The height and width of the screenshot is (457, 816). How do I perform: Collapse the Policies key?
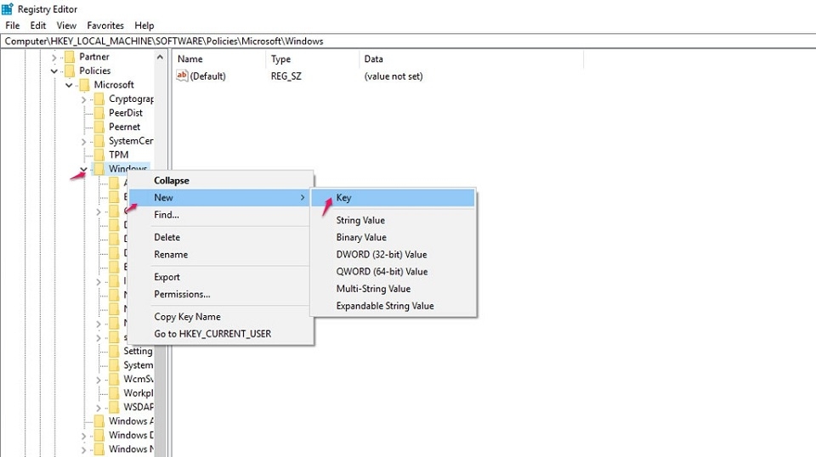(54, 71)
